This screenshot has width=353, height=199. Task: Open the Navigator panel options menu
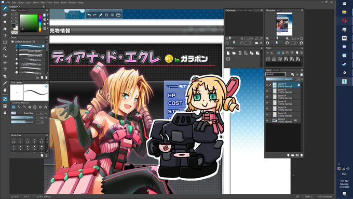302,10
